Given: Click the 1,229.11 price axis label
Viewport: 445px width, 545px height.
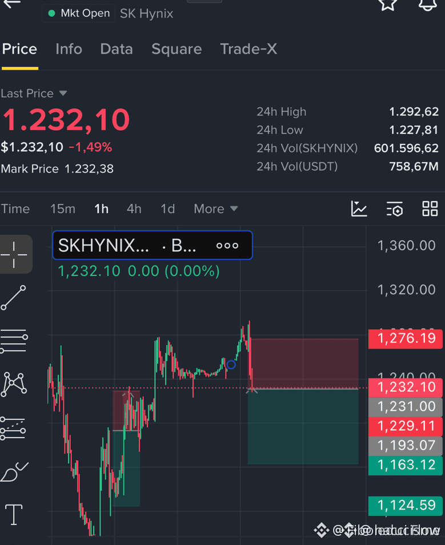Looking at the screenshot, I should tap(406, 426).
